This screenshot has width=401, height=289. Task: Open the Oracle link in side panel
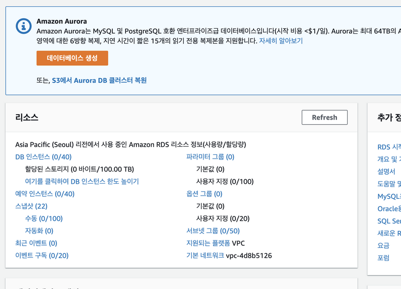click(x=389, y=209)
